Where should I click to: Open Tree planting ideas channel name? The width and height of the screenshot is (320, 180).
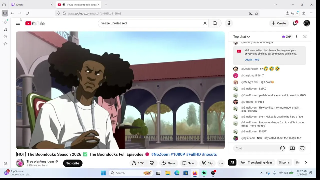[40, 161]
